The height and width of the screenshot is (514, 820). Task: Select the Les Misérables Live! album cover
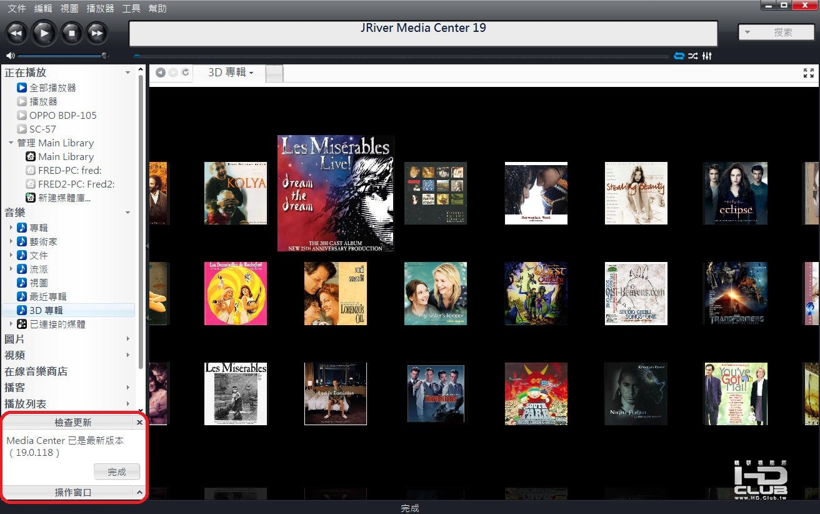point(336,194)
